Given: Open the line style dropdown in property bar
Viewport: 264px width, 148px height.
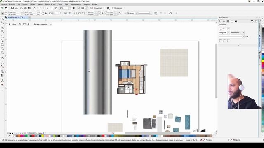Looking at the screenshot, I should click(151, 13).
